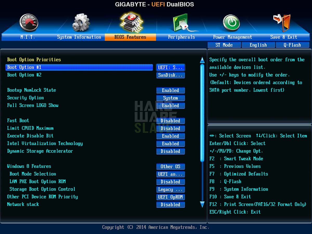Toggle Intel Virtualization Technology value
Viewport: 312px width, 234px height.
[x=171, y=144]
